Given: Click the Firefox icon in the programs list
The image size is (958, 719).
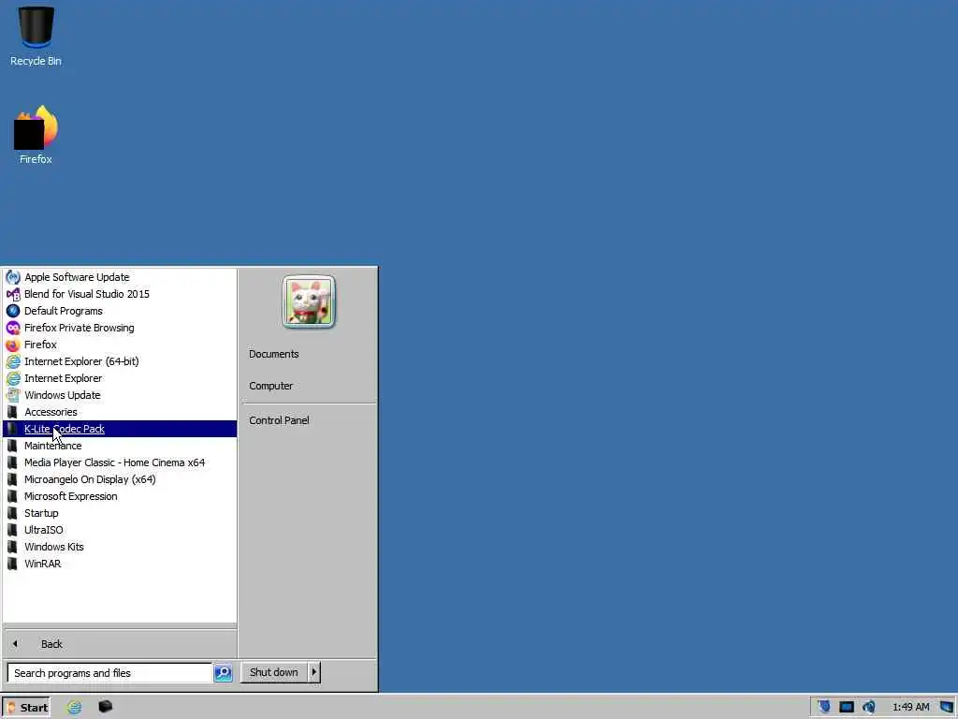Looking at the screenshot, I should click(x=13, y=345).
